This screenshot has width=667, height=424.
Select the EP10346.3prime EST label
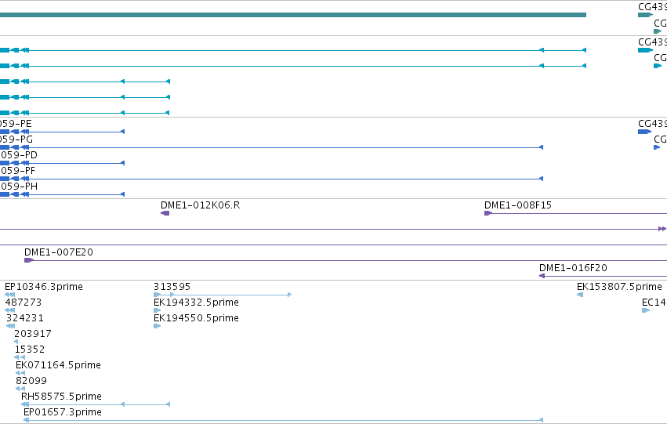[x=43, y=287]
